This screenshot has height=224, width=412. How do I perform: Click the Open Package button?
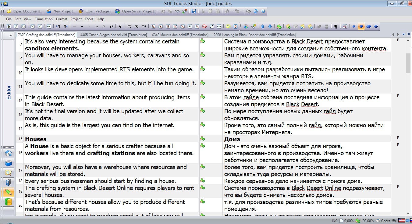[95, 11]
